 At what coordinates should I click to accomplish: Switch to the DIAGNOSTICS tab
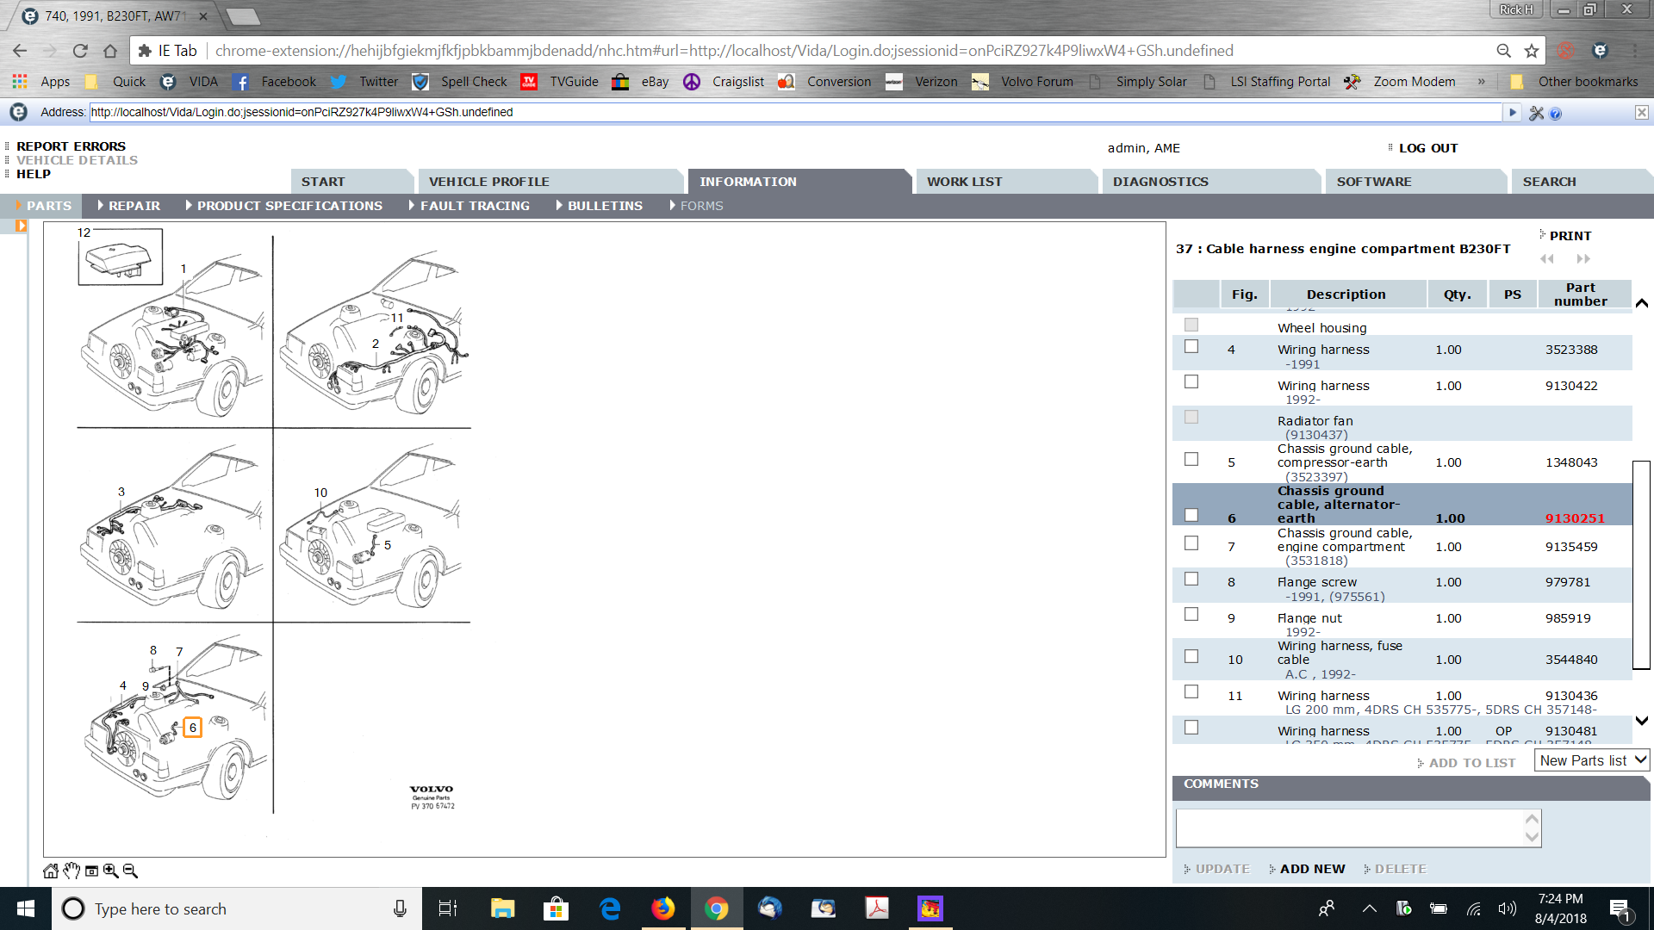[1160, 182]
